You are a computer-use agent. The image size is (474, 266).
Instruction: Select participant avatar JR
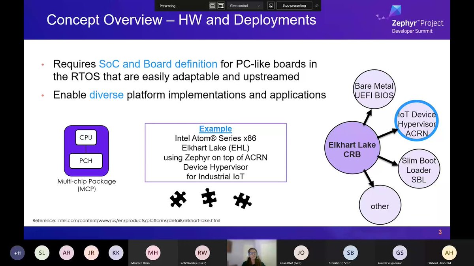pyautogui.click(x=91, y=253)
